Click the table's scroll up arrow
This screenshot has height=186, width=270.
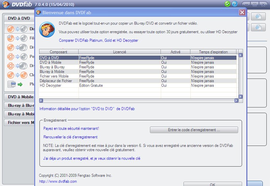241,55
